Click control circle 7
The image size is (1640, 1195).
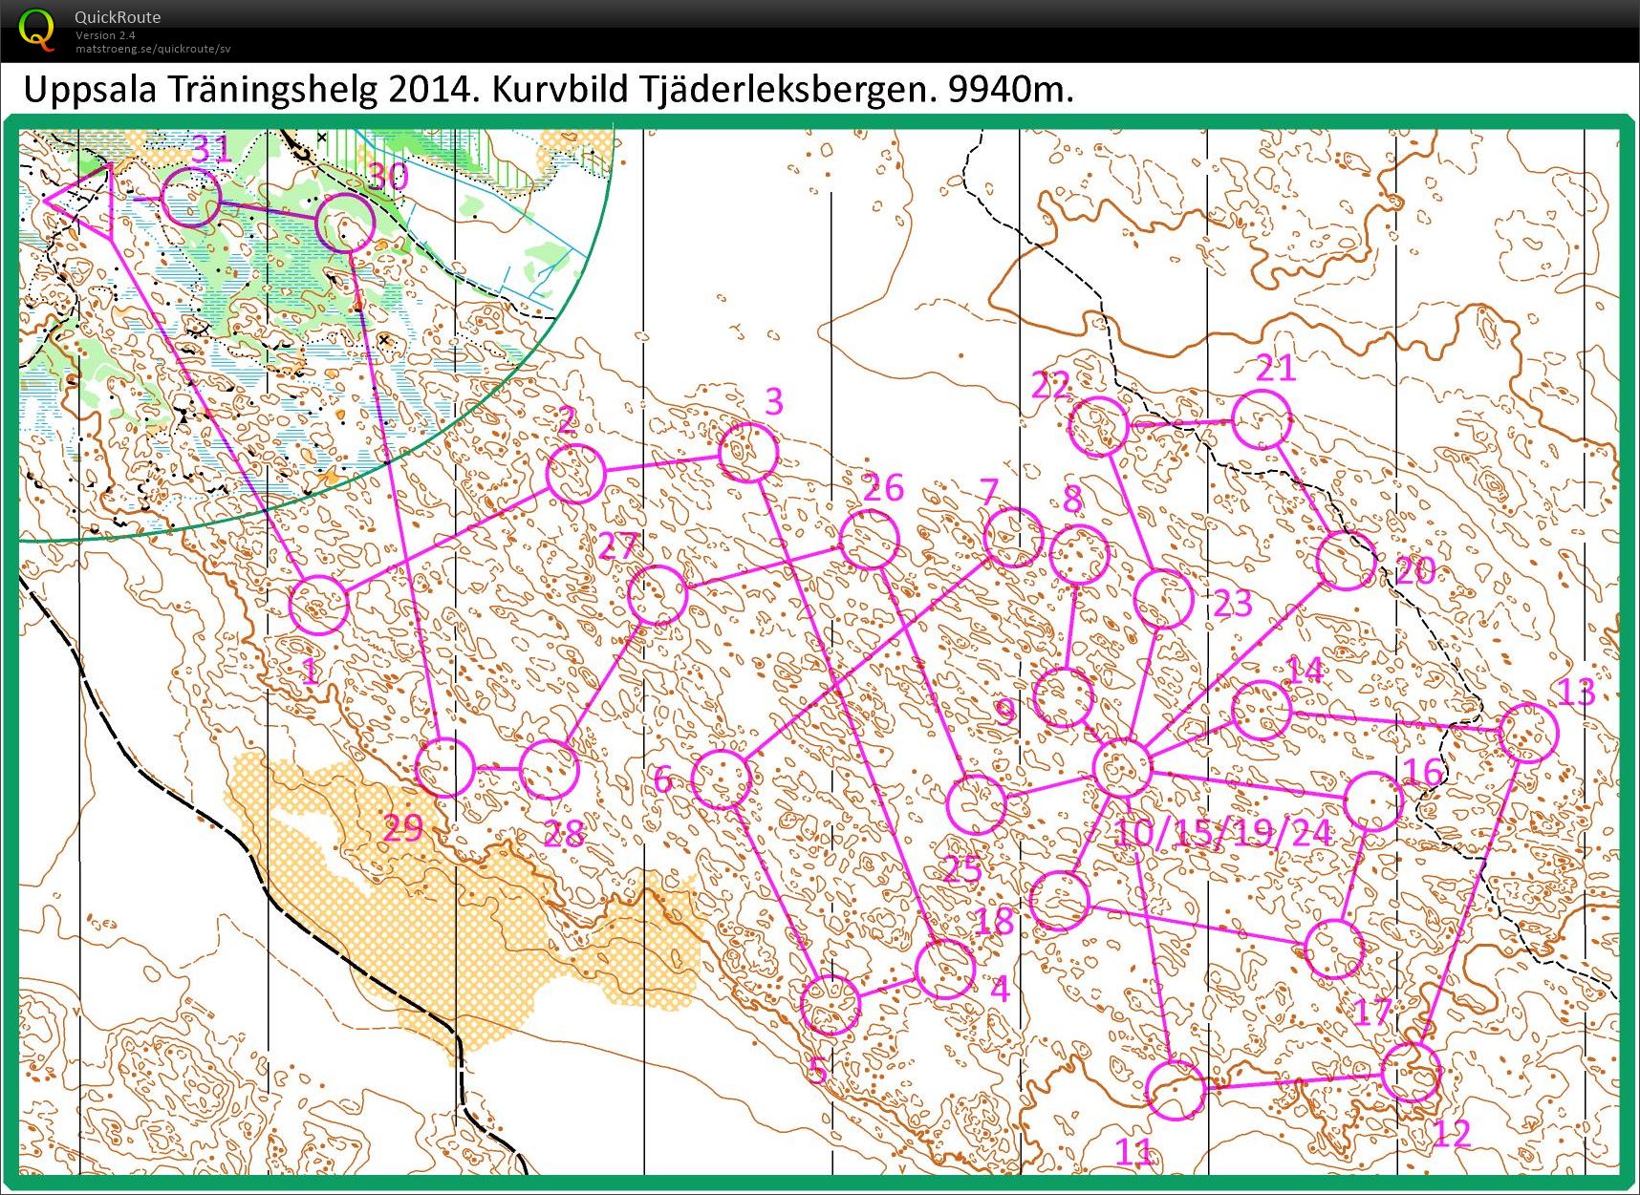click(1013, 538)
